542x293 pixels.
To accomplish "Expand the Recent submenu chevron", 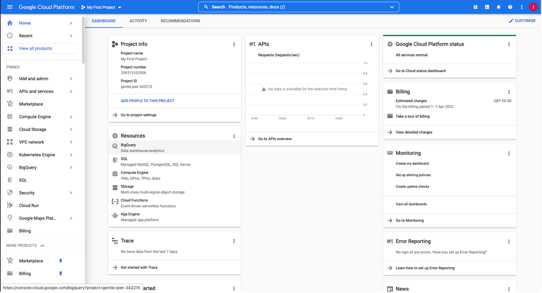I will pyautogui.click(x=71, y=36).
